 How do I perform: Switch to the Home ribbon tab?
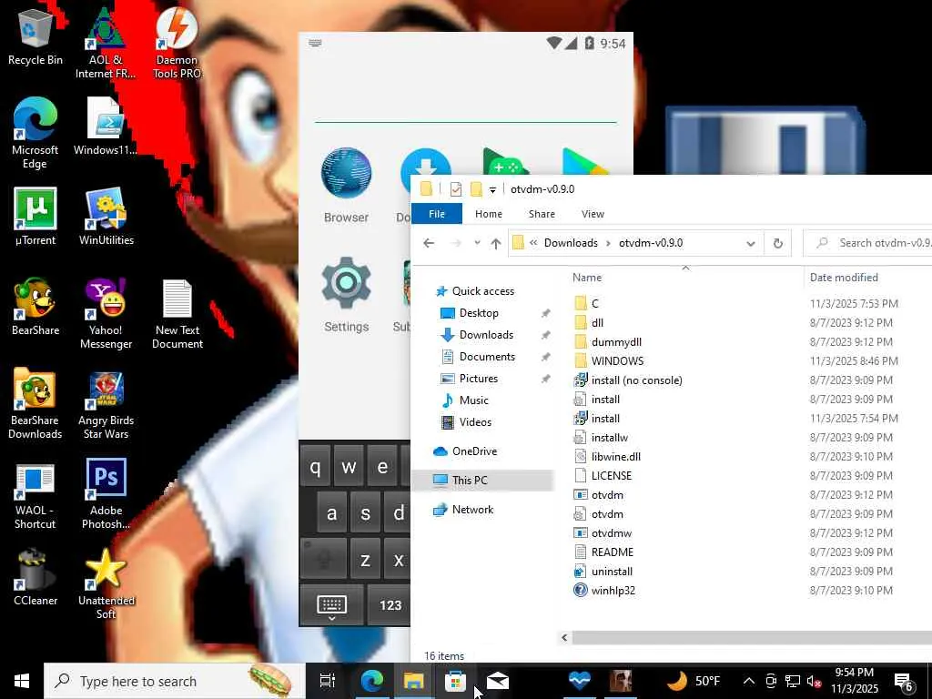click(x=489, y=214)
